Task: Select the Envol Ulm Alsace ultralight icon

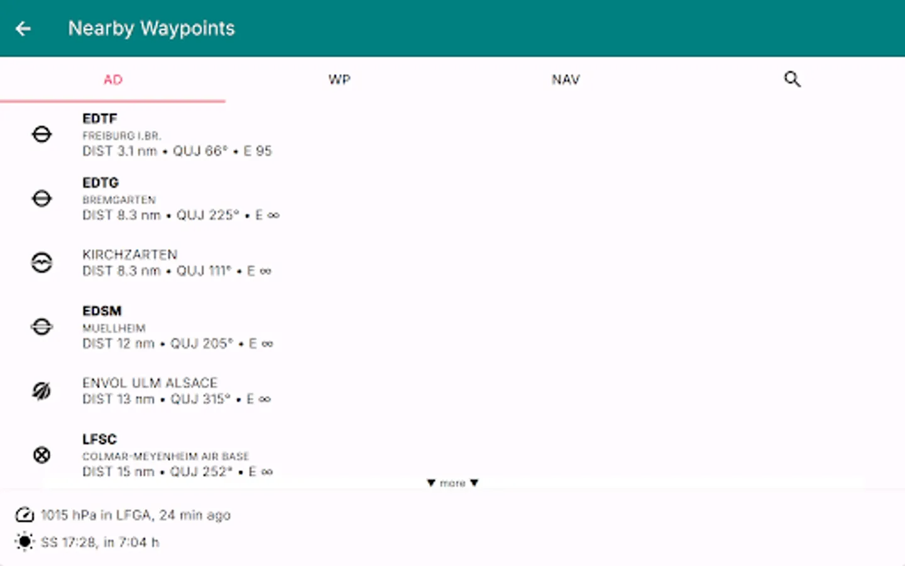Action: pyautogui.click(x=41, y=390)
